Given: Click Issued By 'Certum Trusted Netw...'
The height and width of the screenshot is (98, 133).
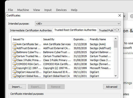Looking at the screenshot, I should [57, 56].
